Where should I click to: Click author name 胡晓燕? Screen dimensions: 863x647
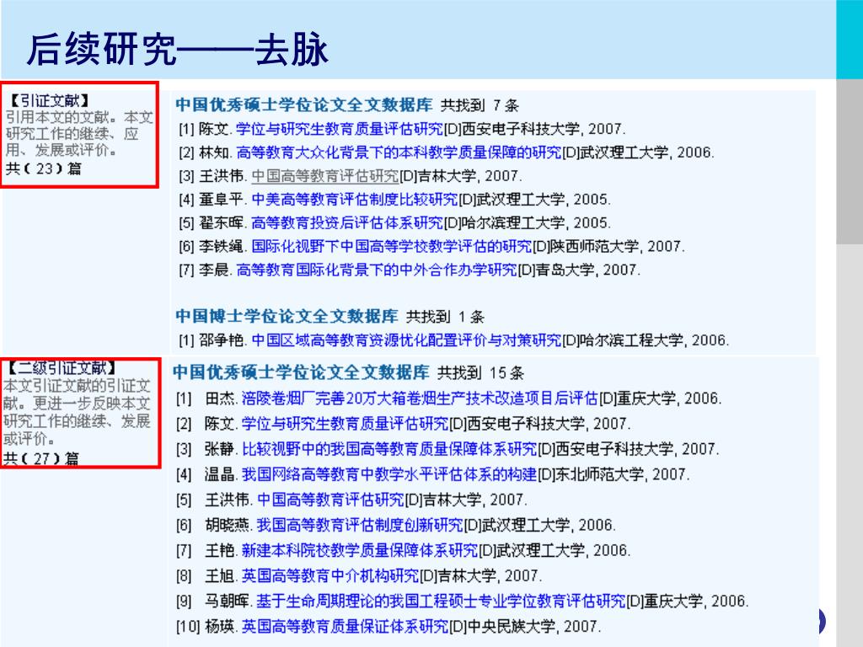[x=228, y=525]
